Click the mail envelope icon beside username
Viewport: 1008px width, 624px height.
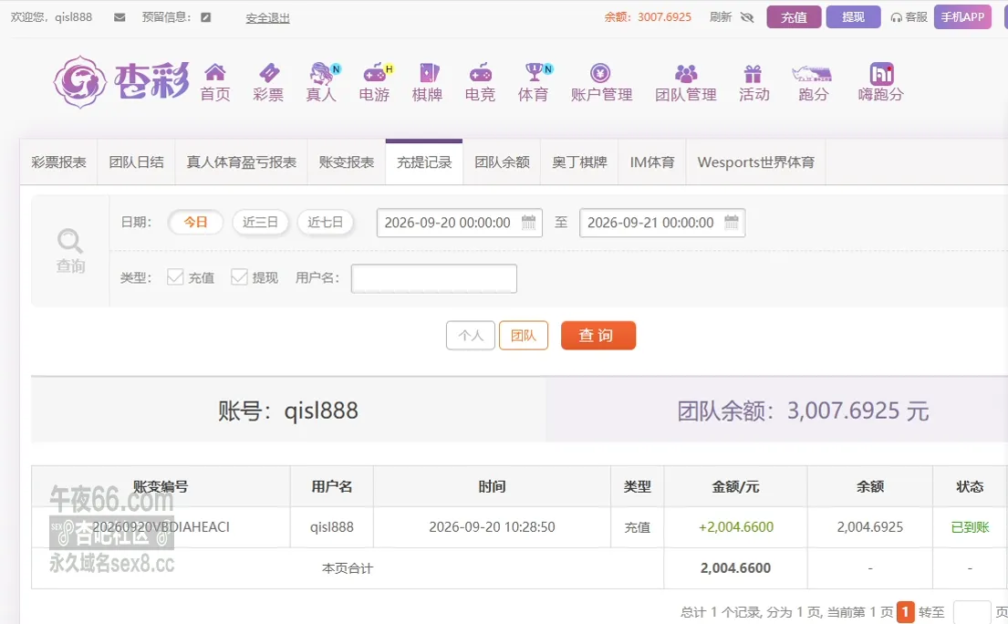[120, 17]
